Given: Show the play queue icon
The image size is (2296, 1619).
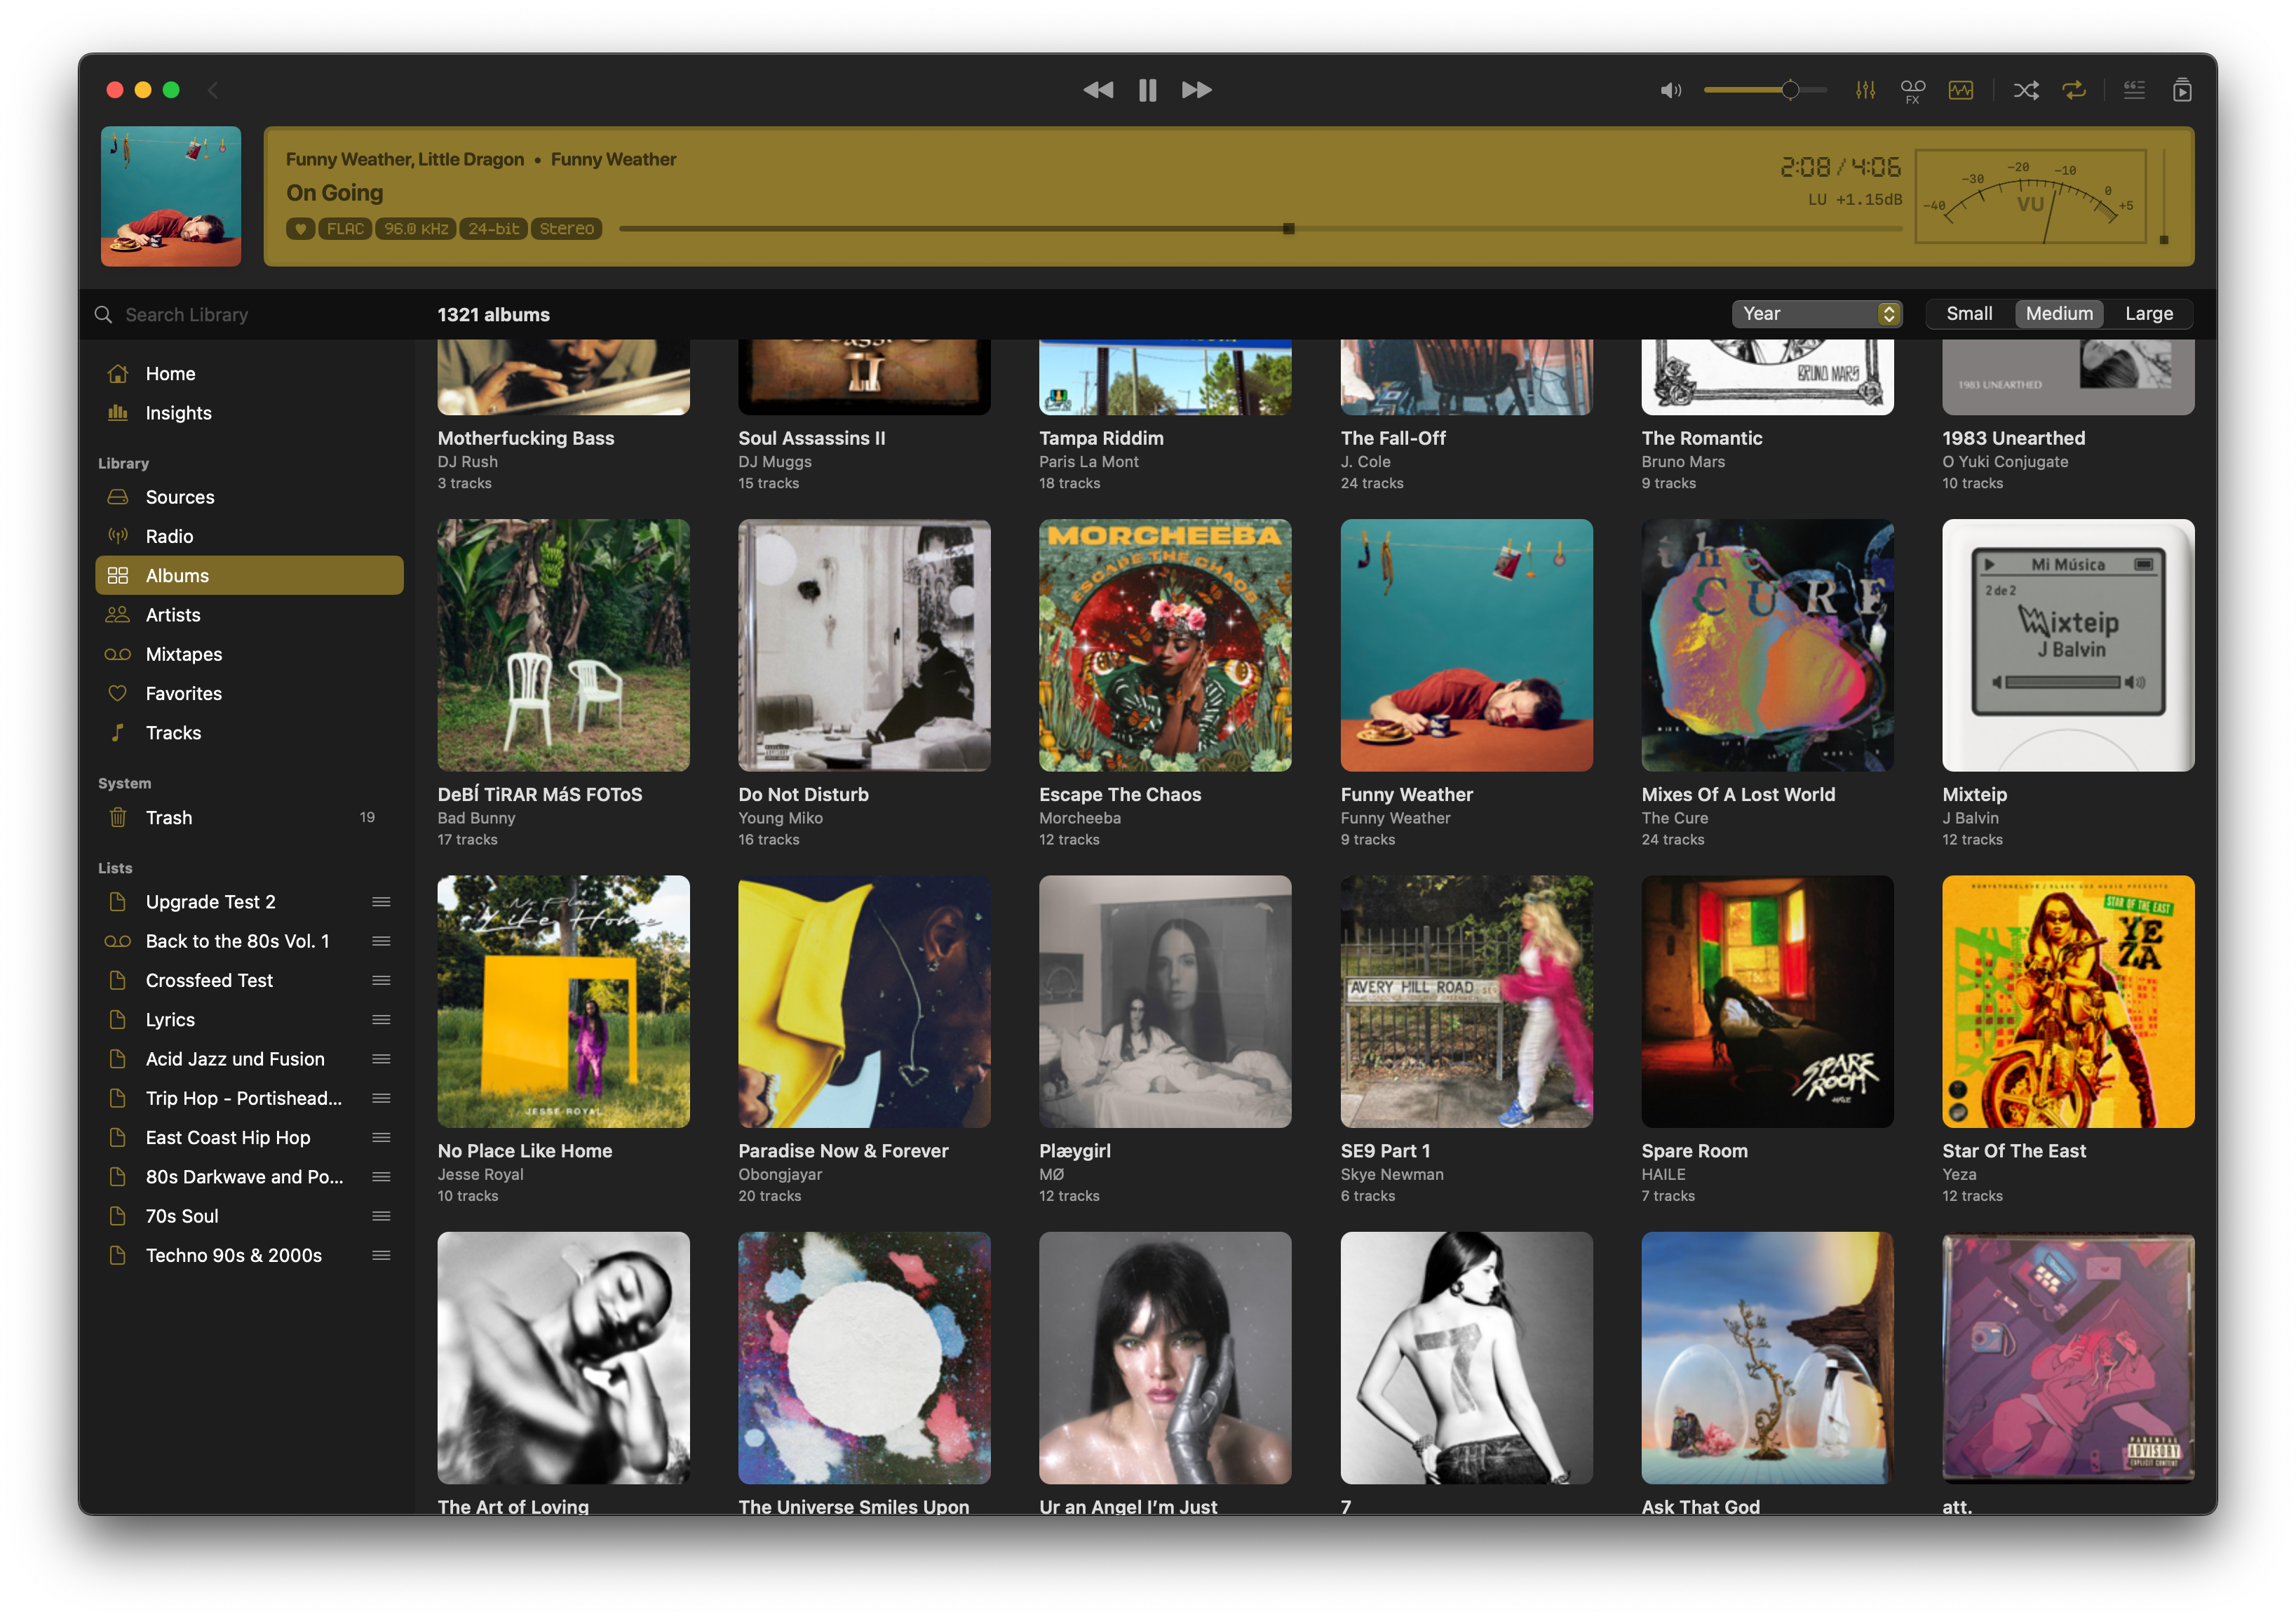Looking at the screenshot, I should [x=2182, y=90].
